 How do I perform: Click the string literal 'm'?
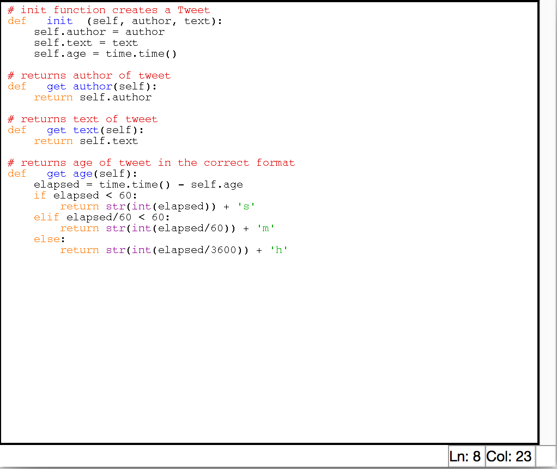click(x=266, y=229)
